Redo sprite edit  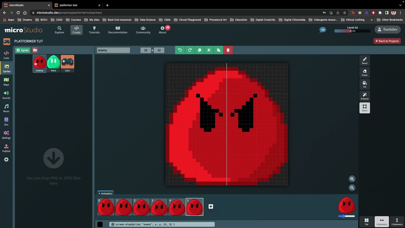coord(190,50)
